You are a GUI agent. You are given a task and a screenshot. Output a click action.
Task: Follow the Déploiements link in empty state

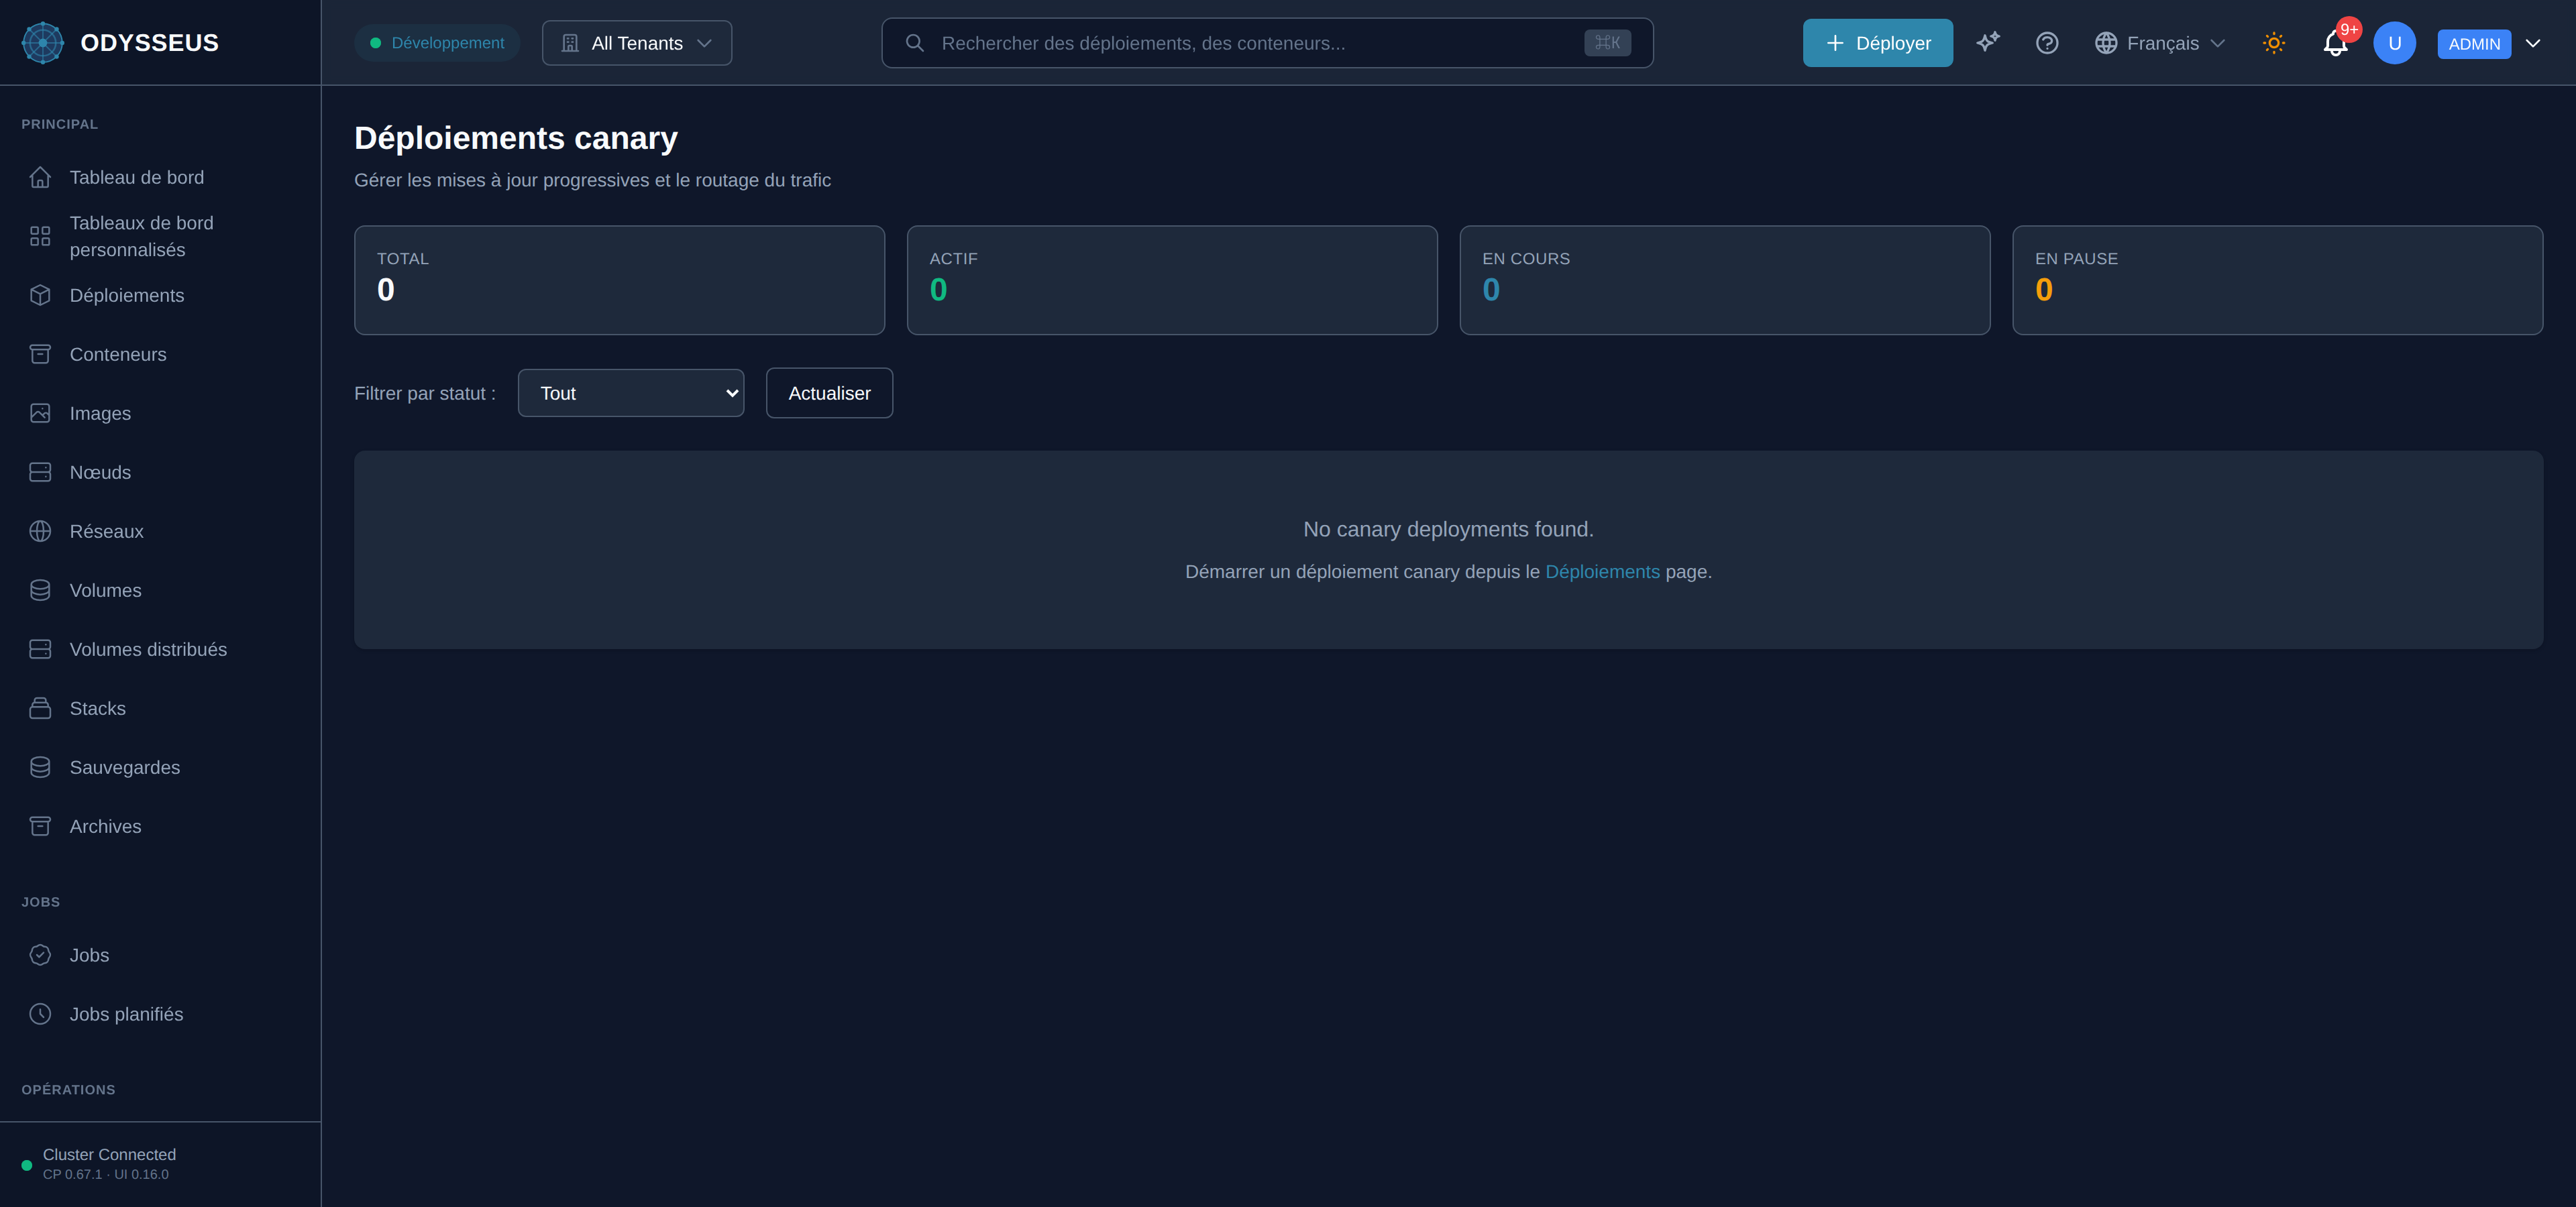1602,571
